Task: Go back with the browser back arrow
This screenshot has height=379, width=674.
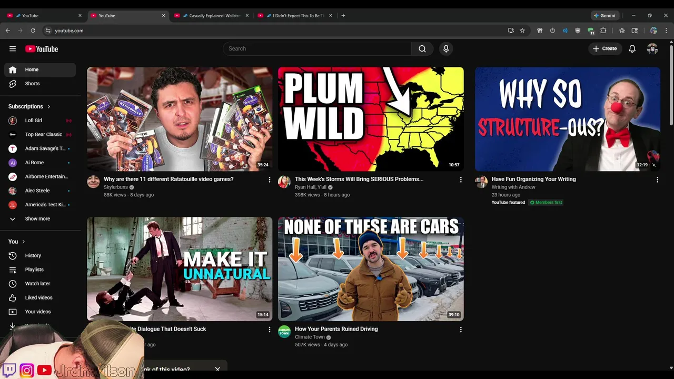Action: (8, 31)
